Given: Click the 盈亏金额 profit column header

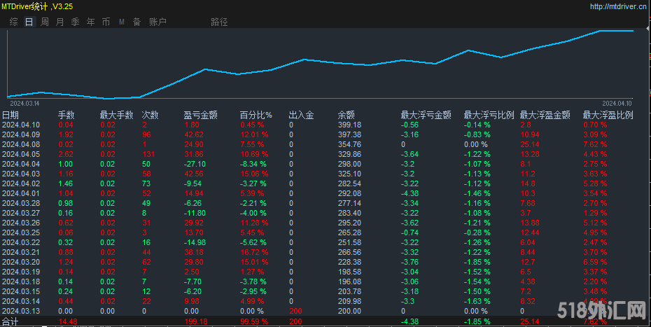Looking at the screenshot, I should click(x=200, y=115).
